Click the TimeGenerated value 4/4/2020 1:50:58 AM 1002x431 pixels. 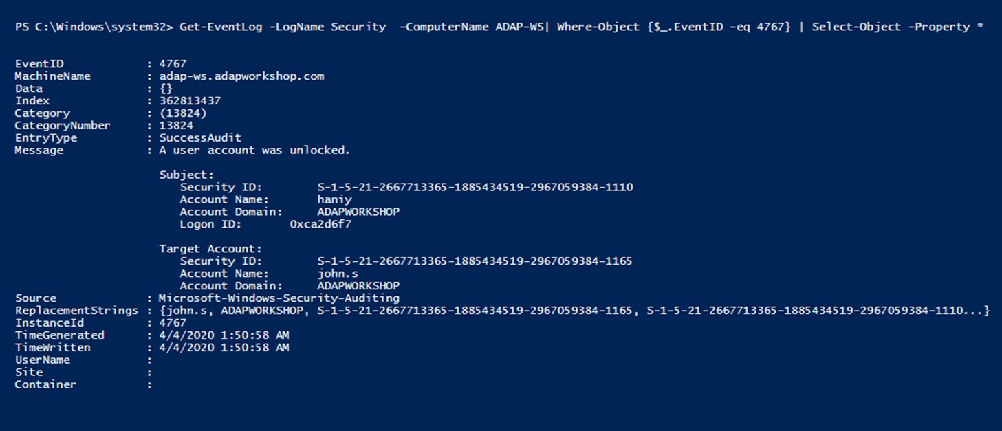click(x=224, y=335)
